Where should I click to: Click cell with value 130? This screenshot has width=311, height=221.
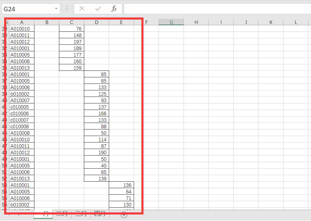tap(121, 205)
